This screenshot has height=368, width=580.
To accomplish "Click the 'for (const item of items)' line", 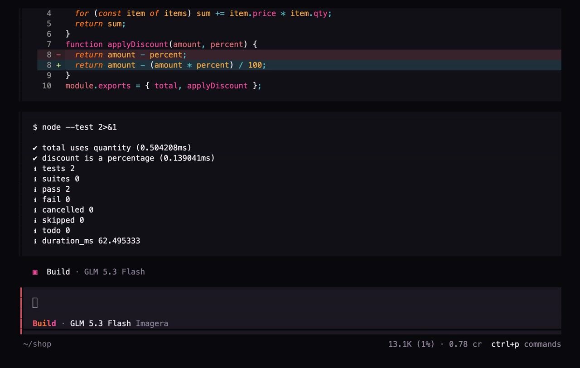I will click(x=203, y=14).
